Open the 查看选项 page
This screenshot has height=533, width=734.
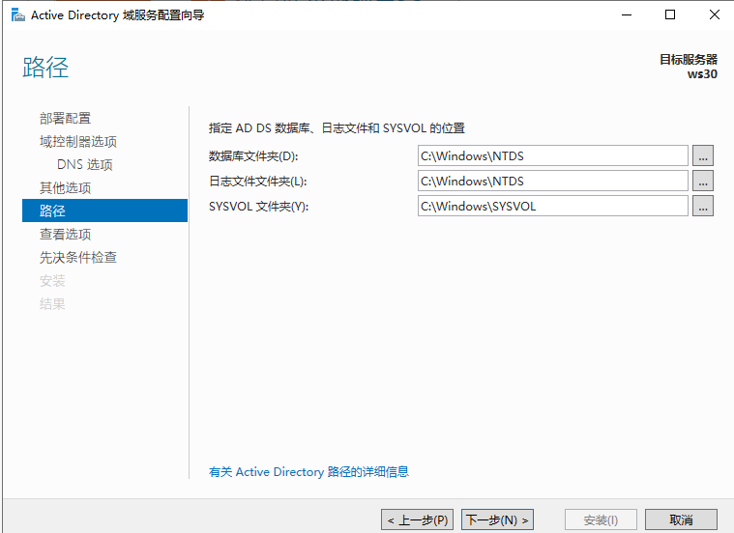click(x=65, y=234)
